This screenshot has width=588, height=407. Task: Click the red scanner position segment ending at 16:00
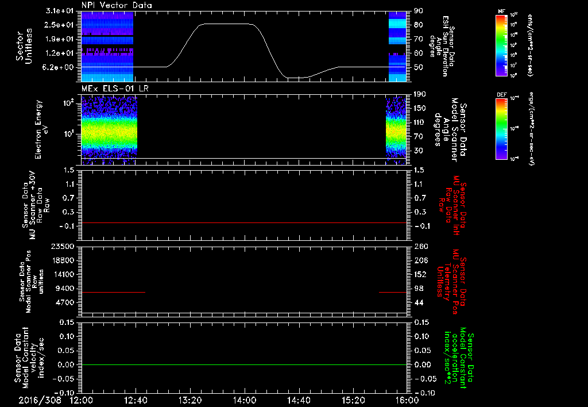(393, 292)
